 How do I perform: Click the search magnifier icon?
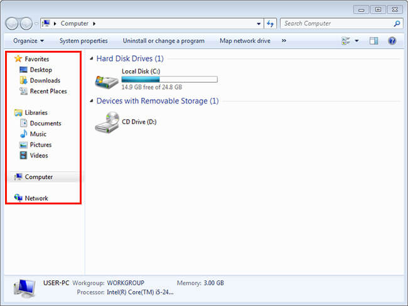[x=397, y=24]
